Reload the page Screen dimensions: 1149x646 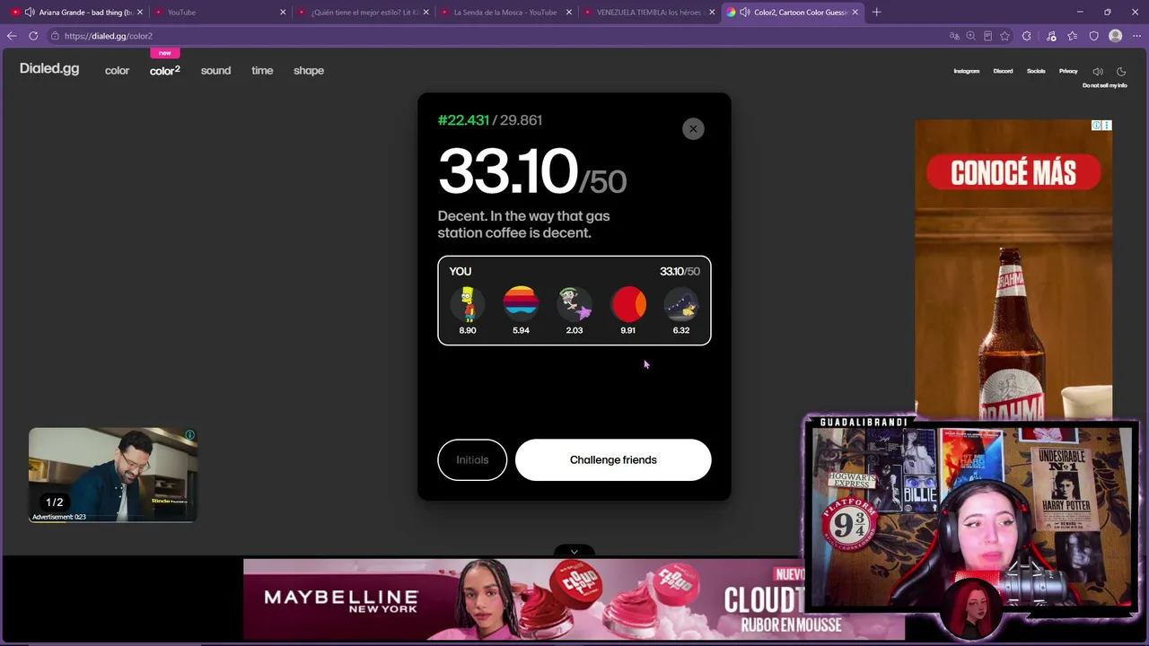(x=33, y=36)
